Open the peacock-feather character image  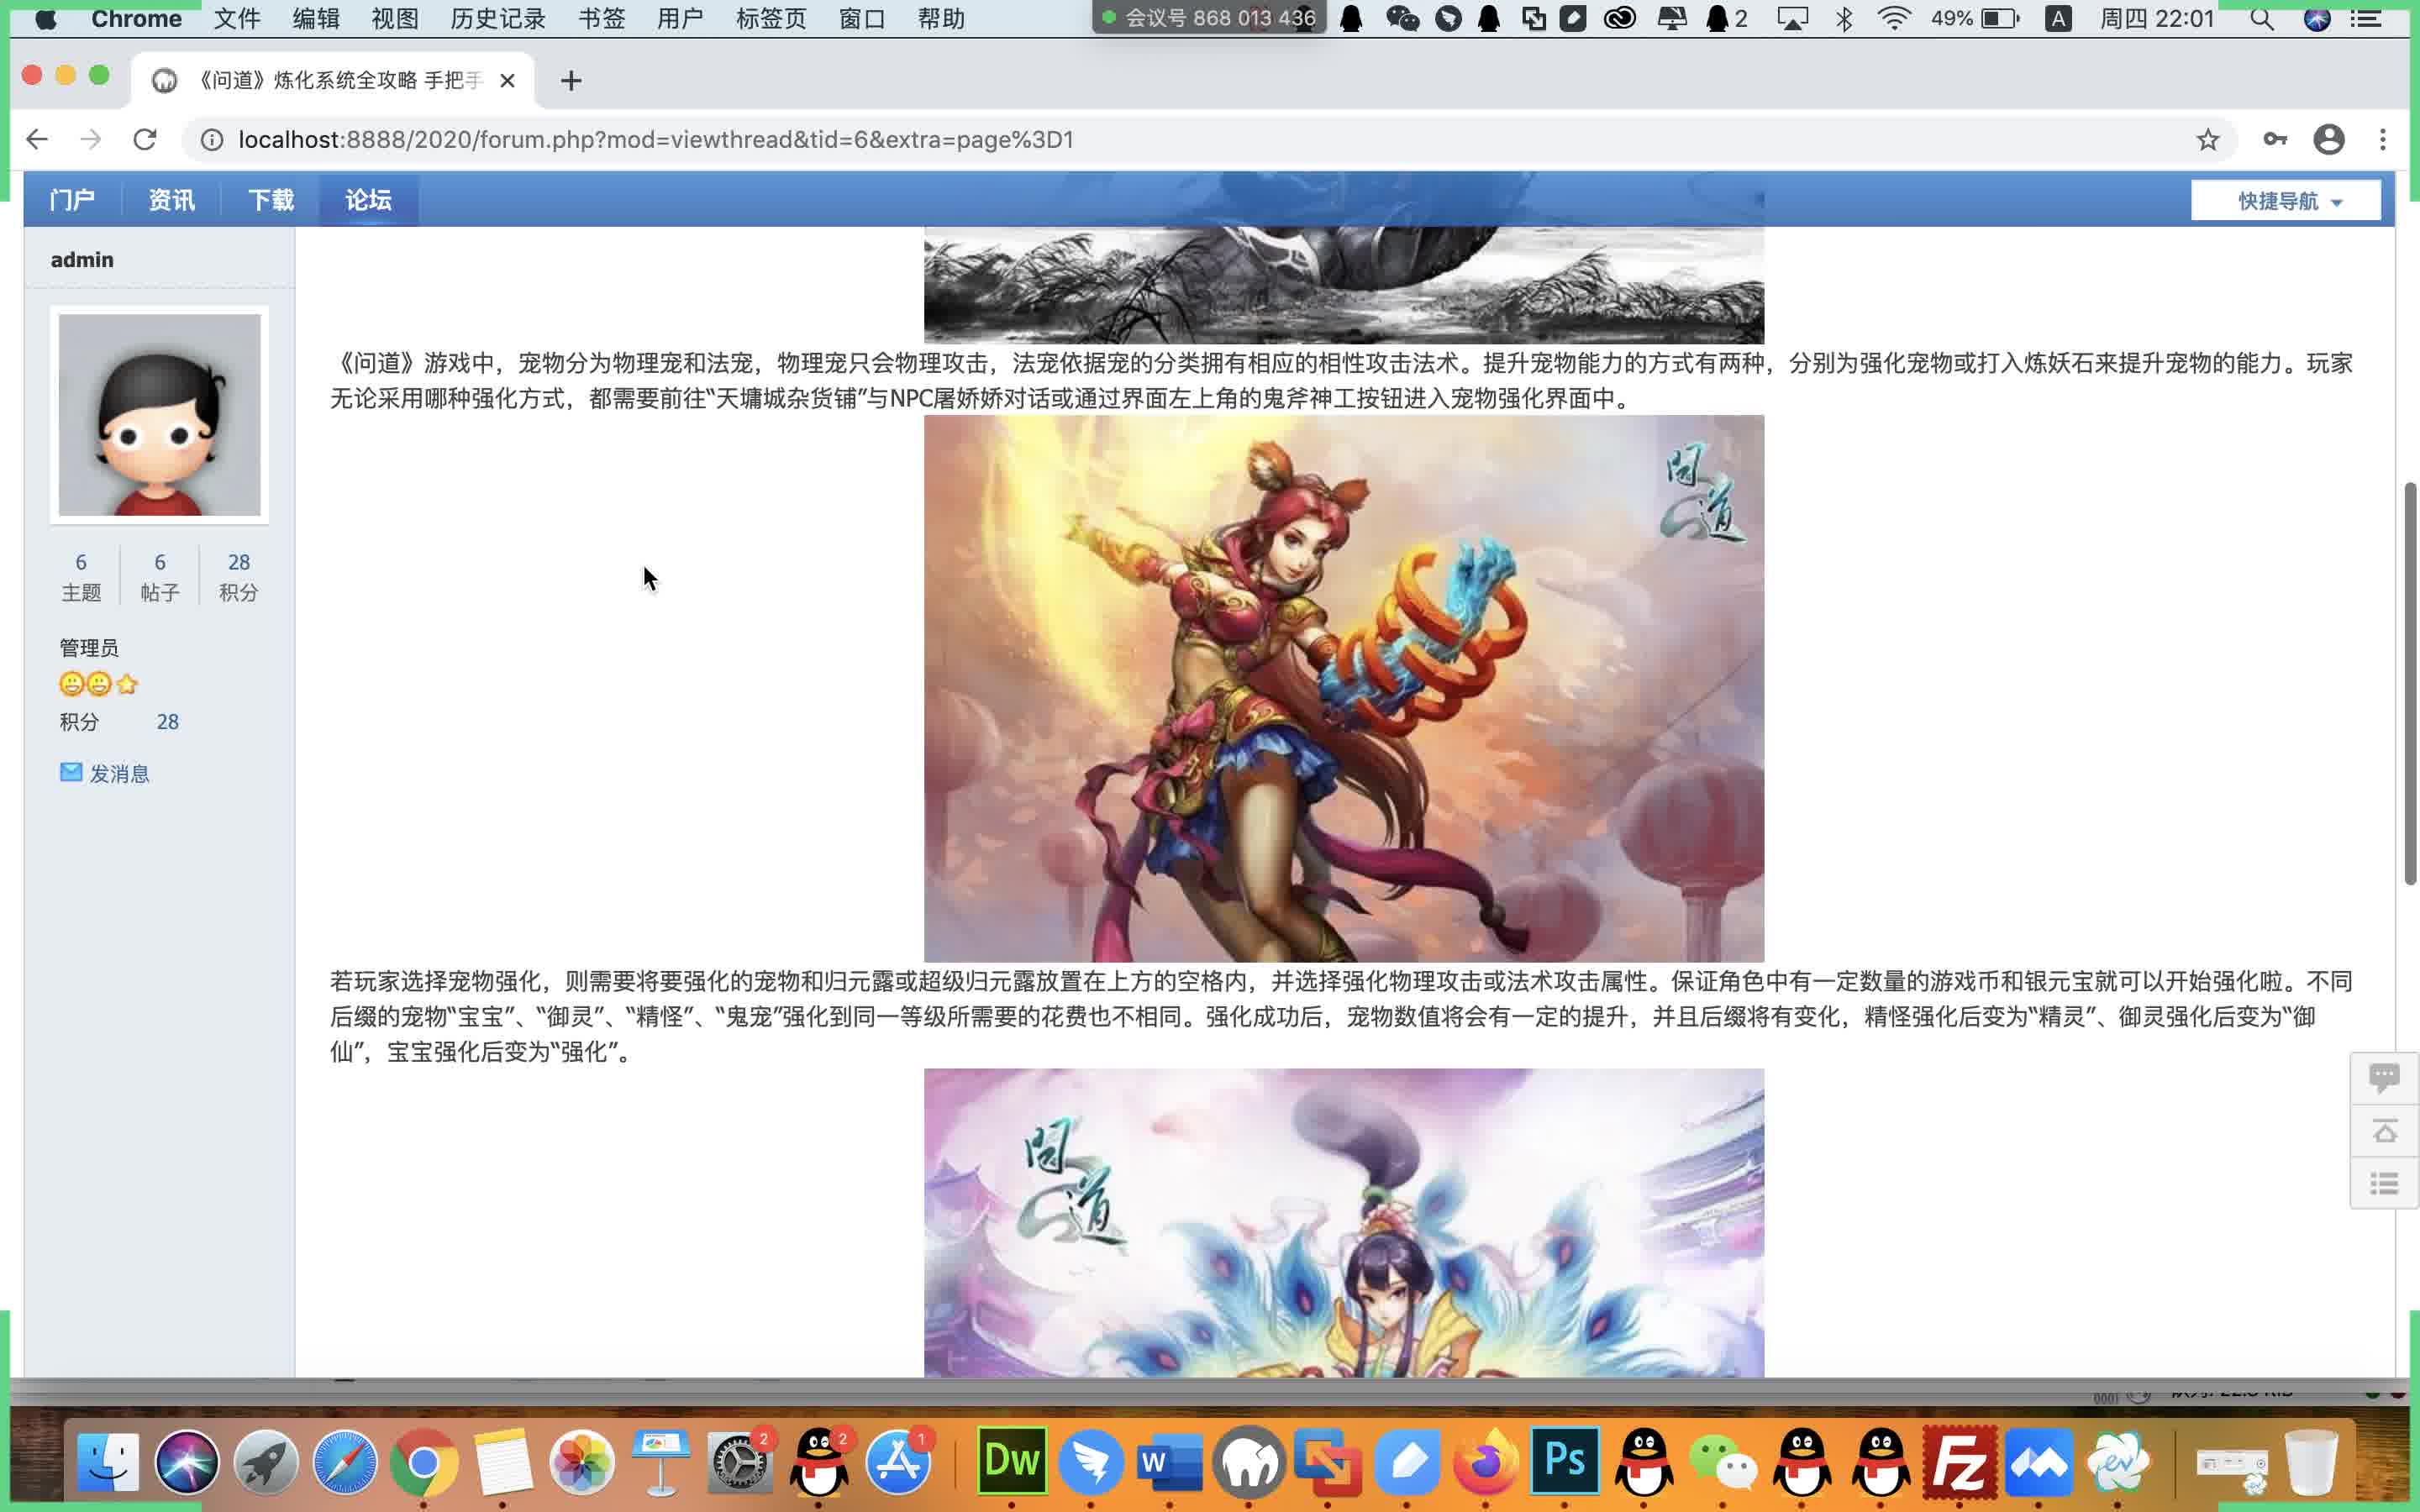click(1344, 1223)
